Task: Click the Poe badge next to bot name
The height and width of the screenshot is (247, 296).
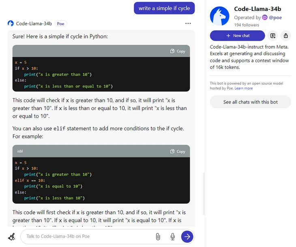Action: [60, 24]
